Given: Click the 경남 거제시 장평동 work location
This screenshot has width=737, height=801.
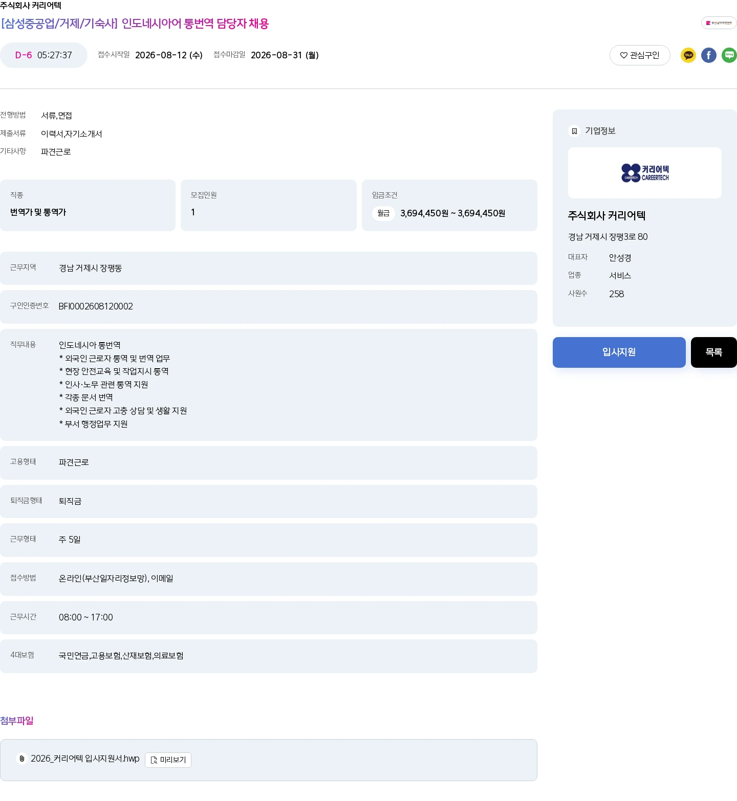Looking at the screenshot, I should (x=91, y=268).
